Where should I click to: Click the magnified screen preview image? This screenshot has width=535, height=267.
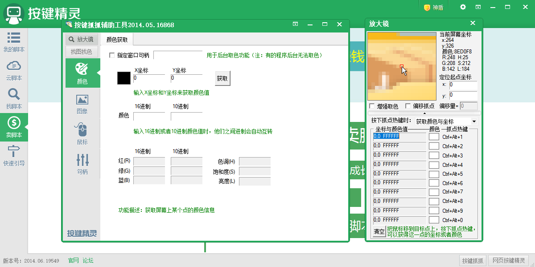pyautogui.click(x=402, y=66)
